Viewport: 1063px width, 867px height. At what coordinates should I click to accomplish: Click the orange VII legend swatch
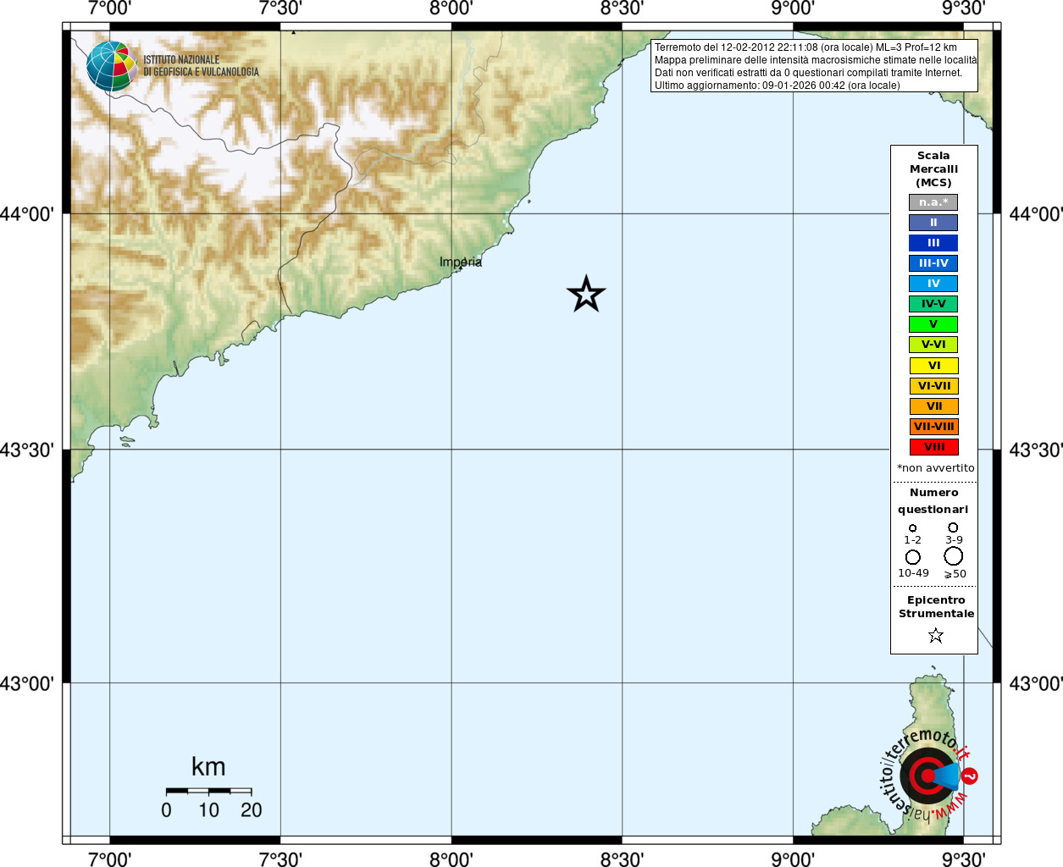click(934, 406)
